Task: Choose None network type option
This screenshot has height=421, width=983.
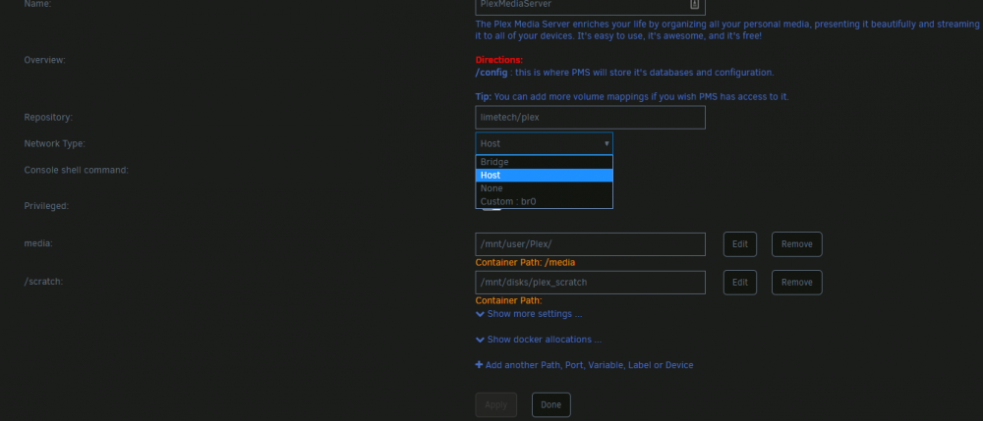Action: (544, 188)
